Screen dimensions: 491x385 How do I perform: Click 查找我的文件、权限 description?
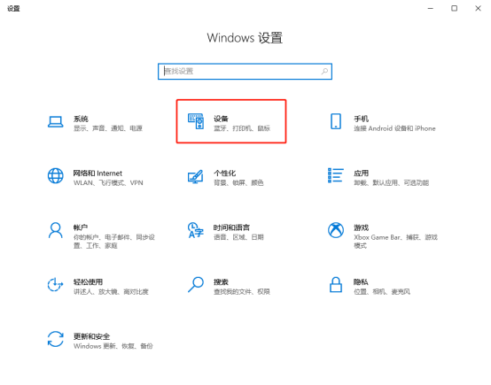point(242,291)
